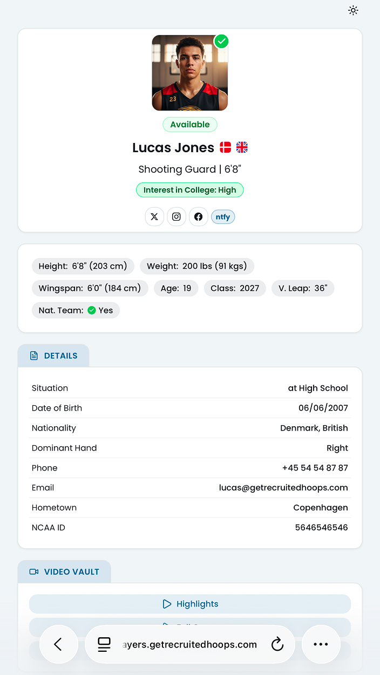Viewport: 380px width, 675px height.
Task: Go back with browser back arrow
Action: tap(58, 644)
